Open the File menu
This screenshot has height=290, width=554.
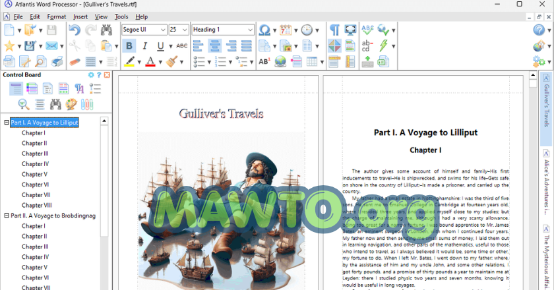18,16
